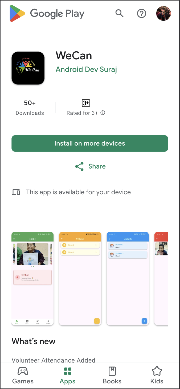The width and height of the screenshot is (180, 389).
Task: Open developer page Android Dev Suraj
Action: point(86,69)
